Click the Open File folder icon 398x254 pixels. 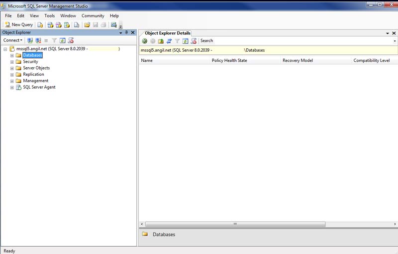pos(87,24)
